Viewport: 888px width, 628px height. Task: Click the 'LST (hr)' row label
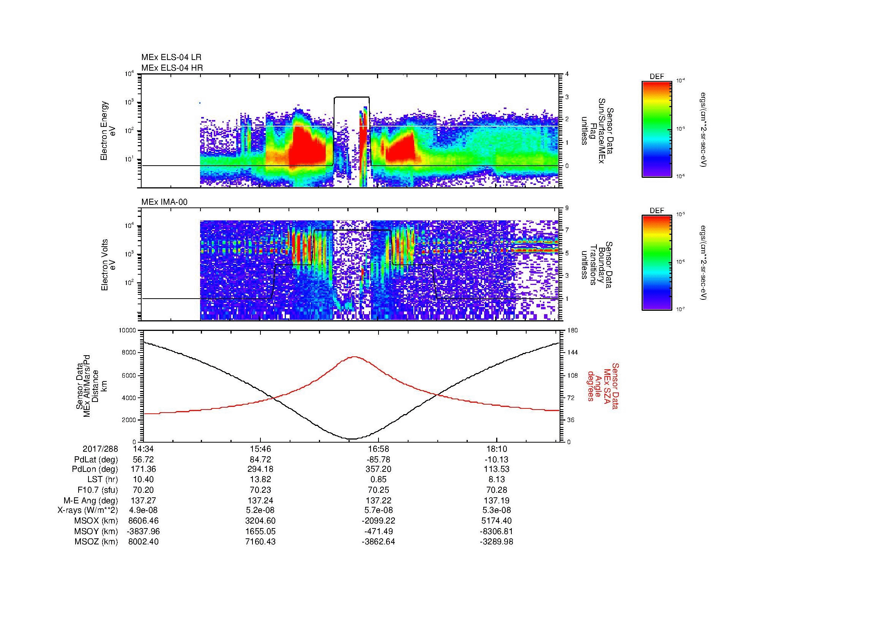[x=103, y=480]
